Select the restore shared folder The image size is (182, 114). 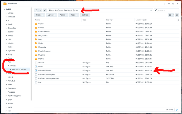coord(10,103)
